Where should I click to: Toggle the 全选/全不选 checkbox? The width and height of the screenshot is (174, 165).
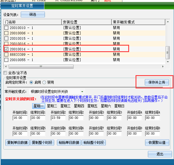(x=5, y=73)
